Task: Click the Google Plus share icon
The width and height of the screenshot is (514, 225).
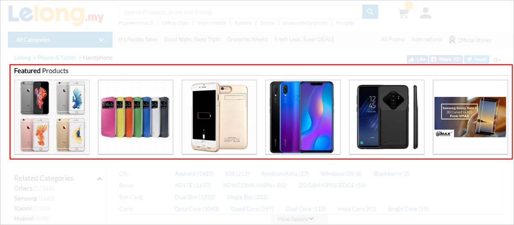Action: coord(497,59)
